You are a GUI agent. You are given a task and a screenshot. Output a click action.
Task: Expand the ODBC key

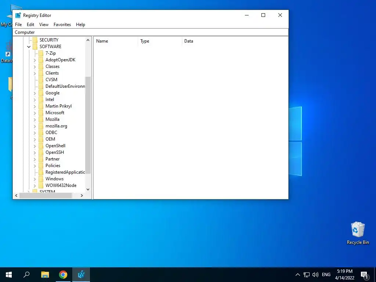35,133
